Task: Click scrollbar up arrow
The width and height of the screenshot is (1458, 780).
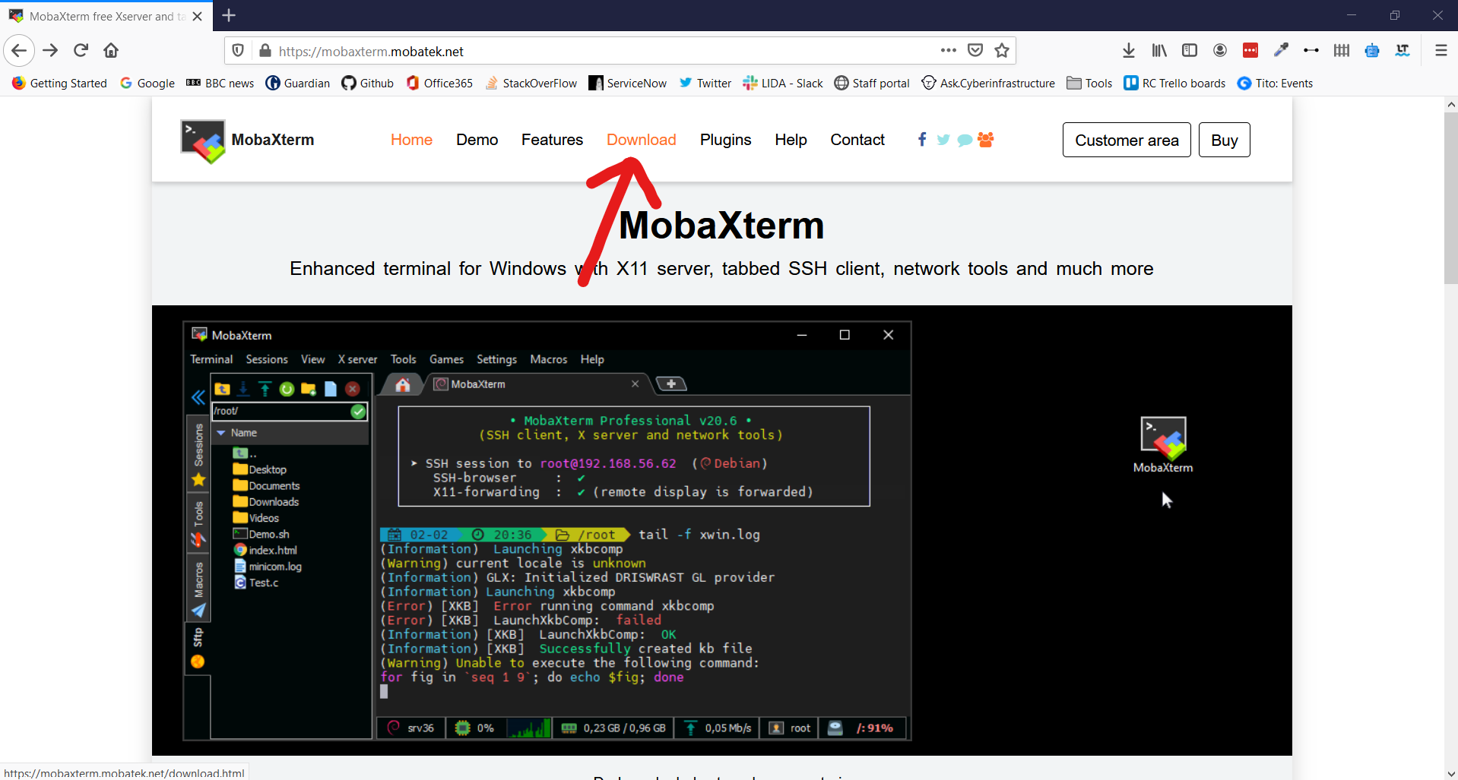Action: pyautogui.click(x=1450, y=105)
